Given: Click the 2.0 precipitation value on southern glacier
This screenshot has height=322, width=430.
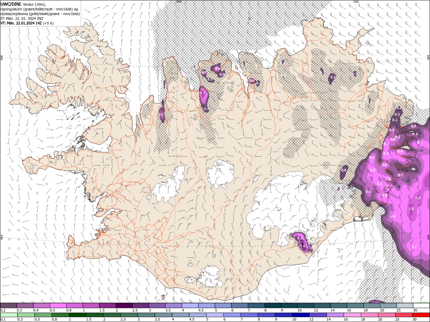Looking at the screenshot, I should click(x=303, y=246).
